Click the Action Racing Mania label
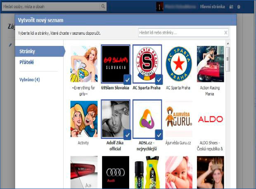The image size is (256, 189). pos(210,91)
